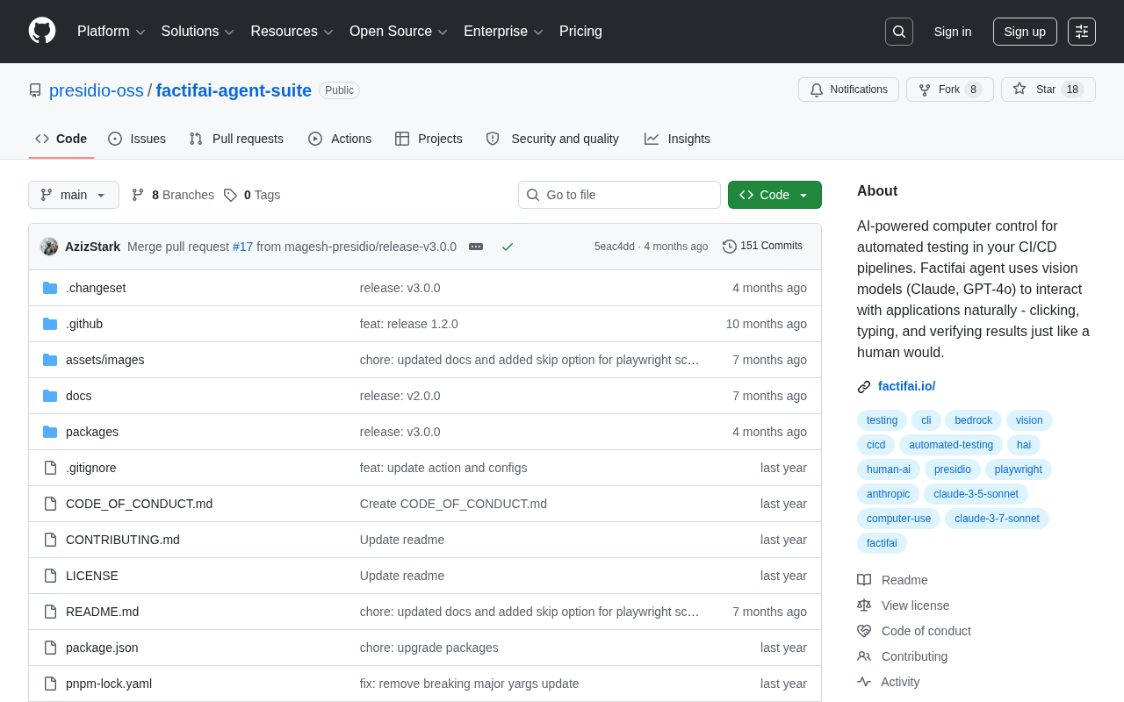The image size is (1124, 702).
Task: Click the commit status checkmark icon
Action: coord(508,247)
